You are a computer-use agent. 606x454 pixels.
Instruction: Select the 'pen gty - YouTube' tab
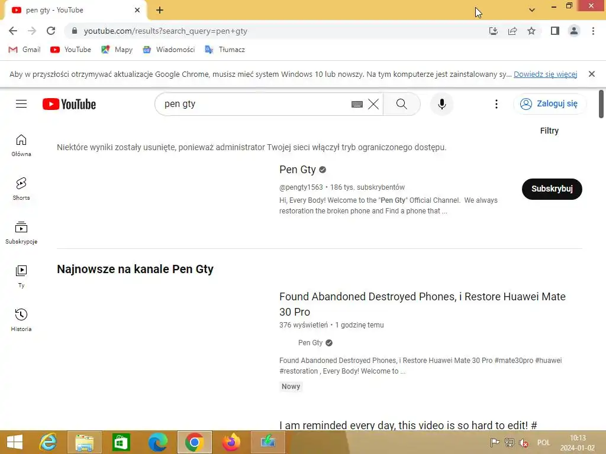pyautogui.click(x=75, y=10)
